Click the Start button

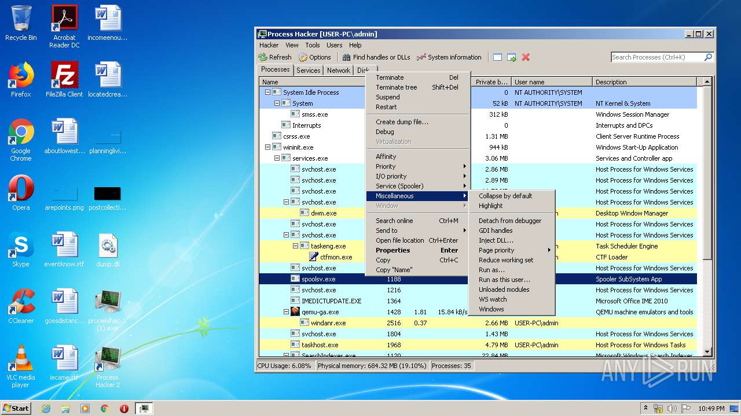click(16, 408)
